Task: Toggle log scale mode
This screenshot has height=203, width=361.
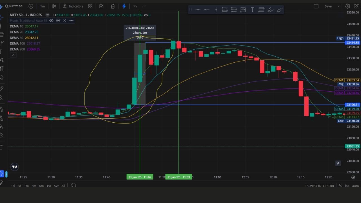Action: (x=347, y=186)
